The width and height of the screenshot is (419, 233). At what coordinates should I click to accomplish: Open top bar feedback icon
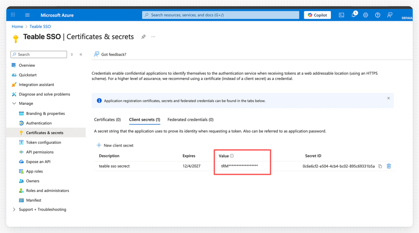[390, 15]
